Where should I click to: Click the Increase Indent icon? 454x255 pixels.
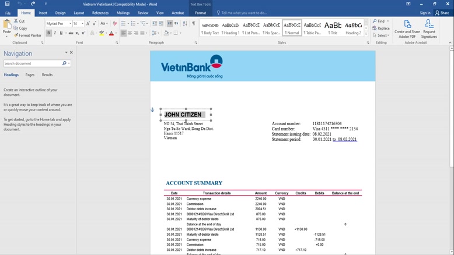[x=161, y=24]
